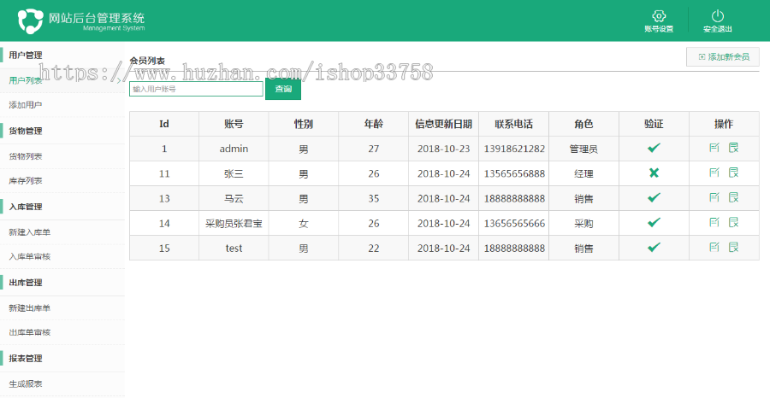Viewport: 770px width, 398px height.
Task: Click the safe logout power icon
Action: coord(718,15)
